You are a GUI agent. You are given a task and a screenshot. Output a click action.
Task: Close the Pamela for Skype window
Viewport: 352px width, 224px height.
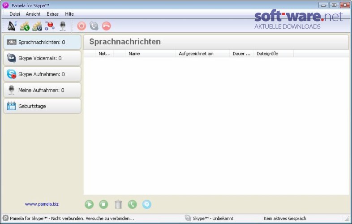pyautogui.click(x=345, y=5)
